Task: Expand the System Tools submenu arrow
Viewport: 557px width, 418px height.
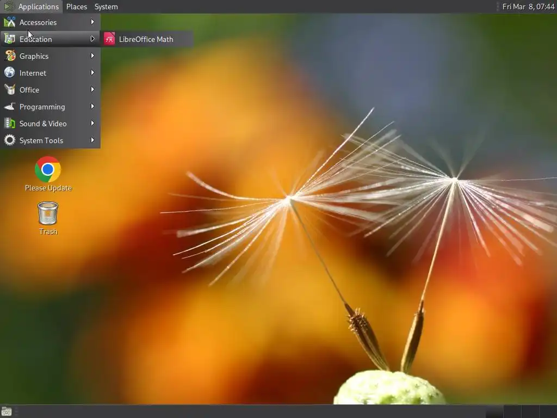Action: pos(92,140)
